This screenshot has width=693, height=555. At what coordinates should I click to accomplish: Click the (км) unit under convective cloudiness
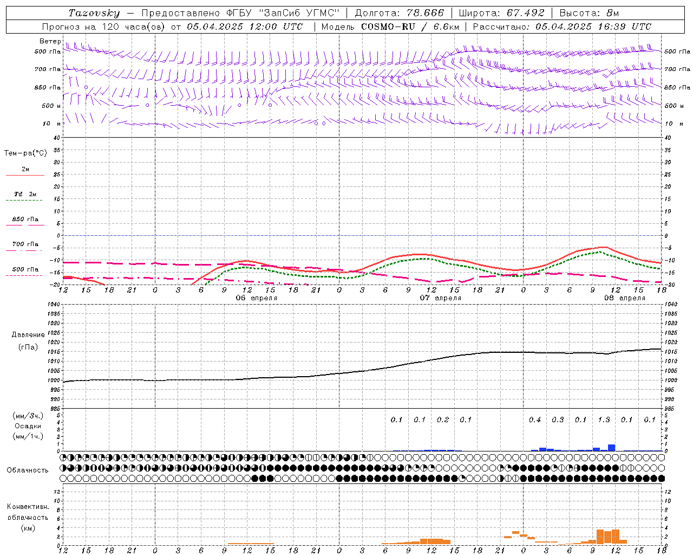[x=28, y=528]
